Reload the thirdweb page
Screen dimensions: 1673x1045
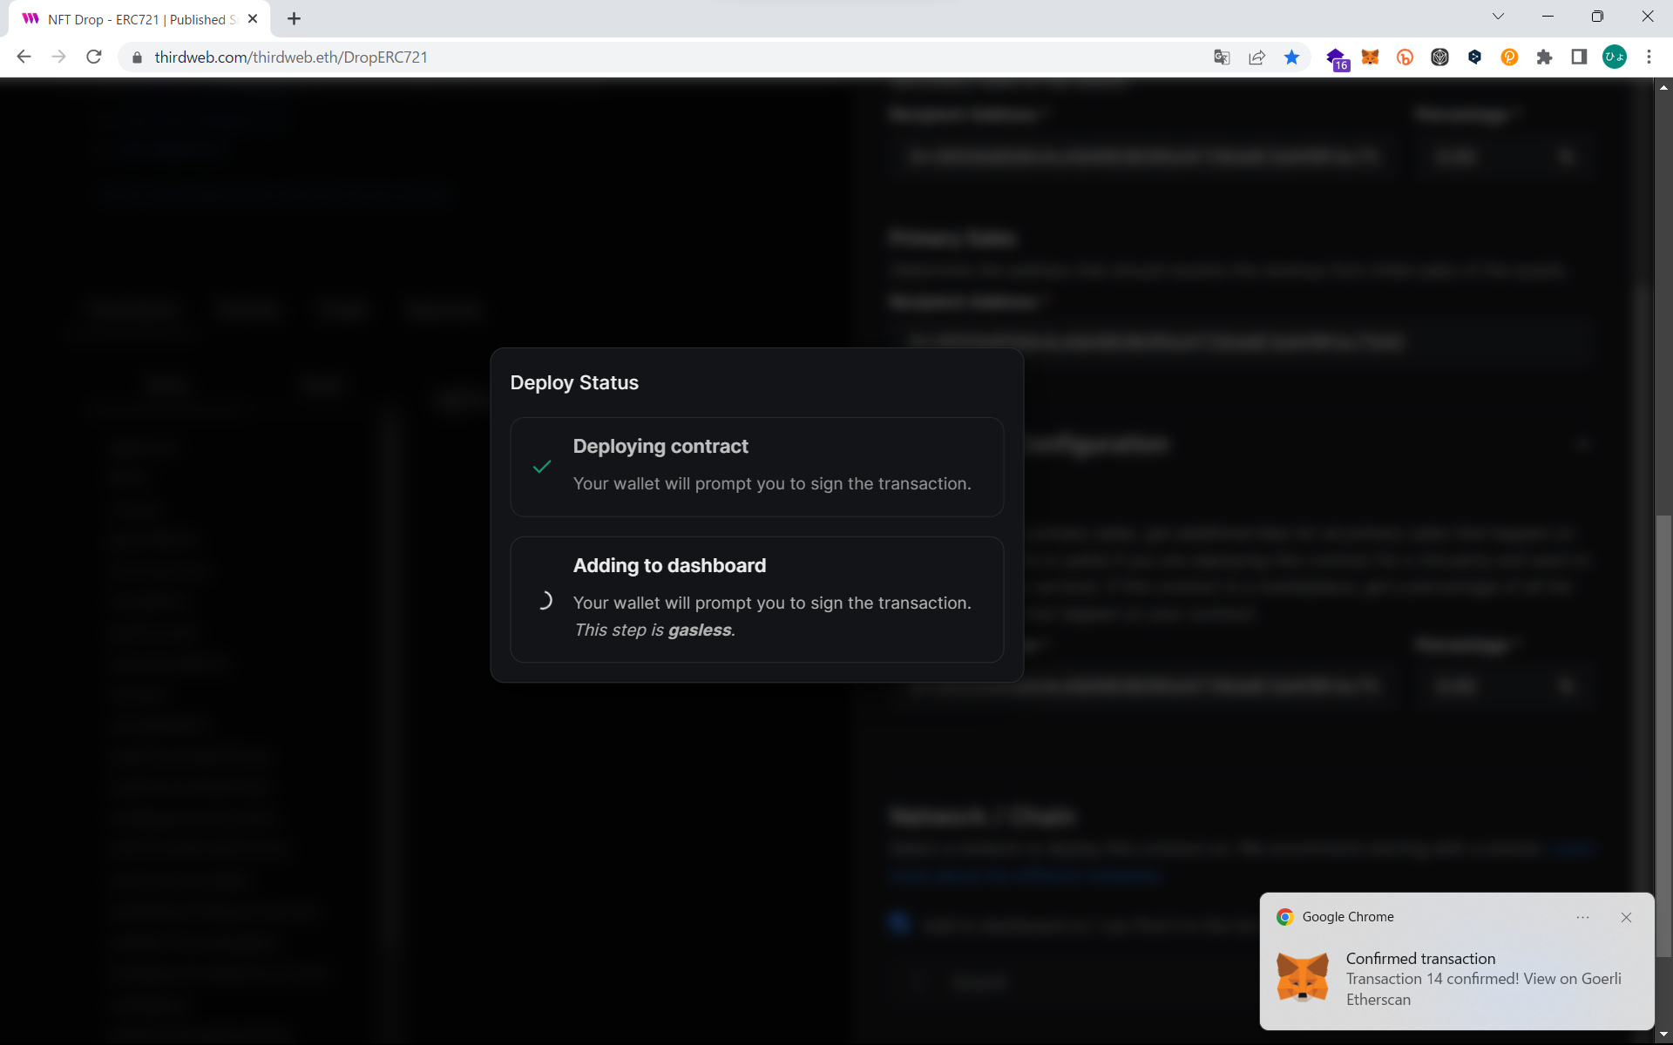pos(94,57)
